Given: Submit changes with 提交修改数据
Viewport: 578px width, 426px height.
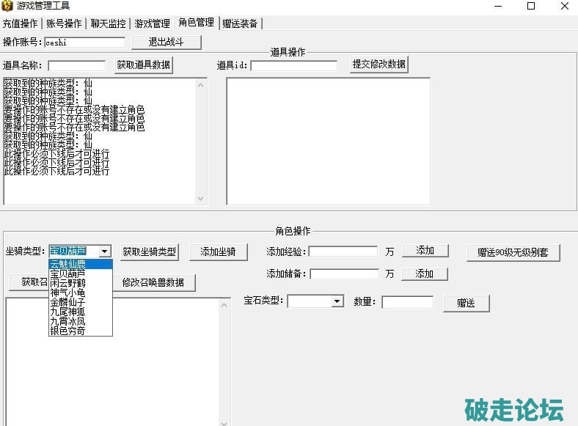Looking at the screenshot, I should click(x=378, y=64).
